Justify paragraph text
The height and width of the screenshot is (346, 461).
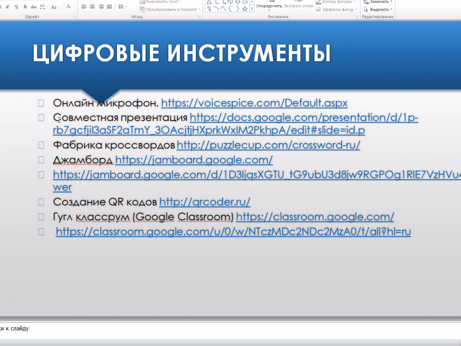(x=109, y=7)
